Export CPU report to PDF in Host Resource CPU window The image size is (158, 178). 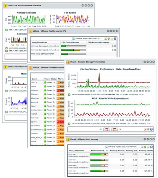click(106, 39)
